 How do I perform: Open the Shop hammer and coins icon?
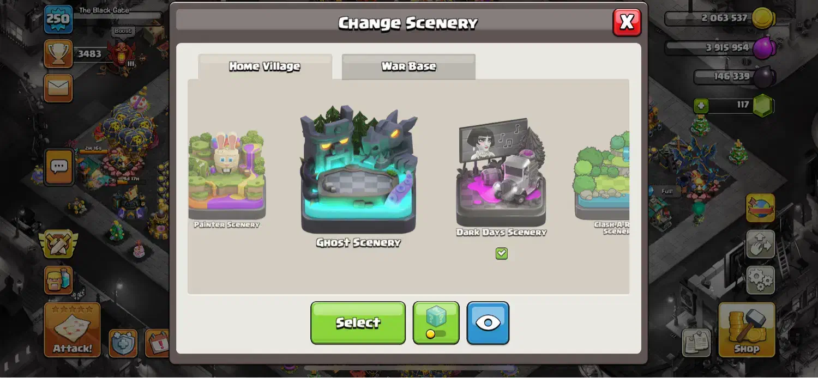click(747, 330)
